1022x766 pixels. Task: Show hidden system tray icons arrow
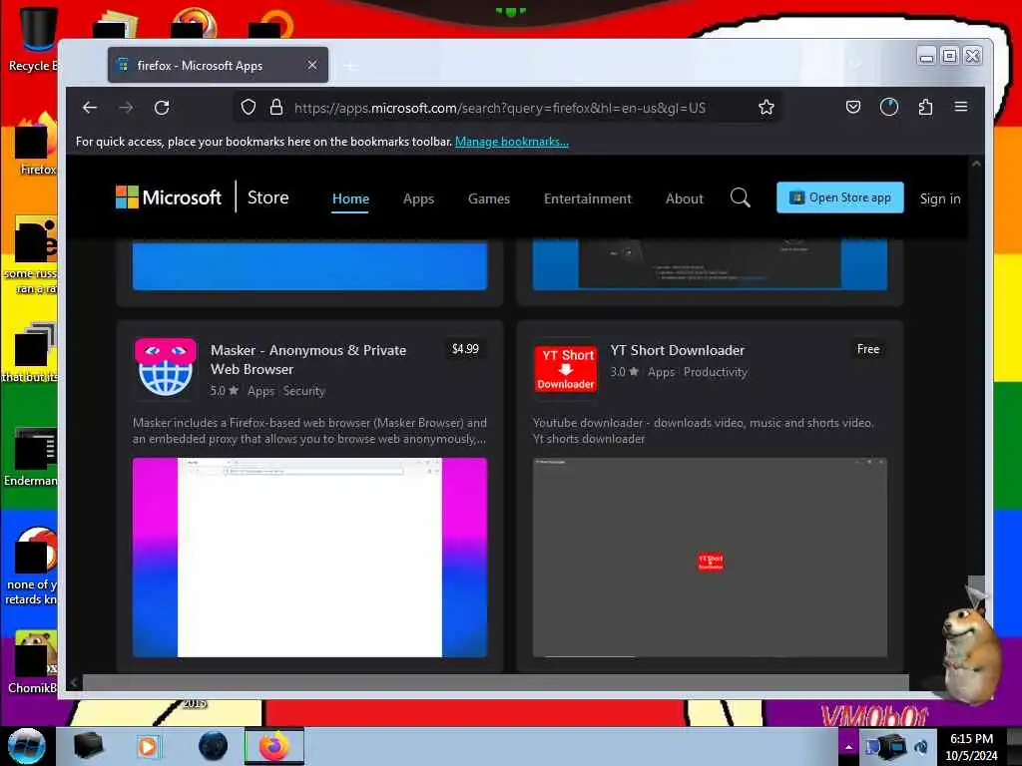coord(848,747)
